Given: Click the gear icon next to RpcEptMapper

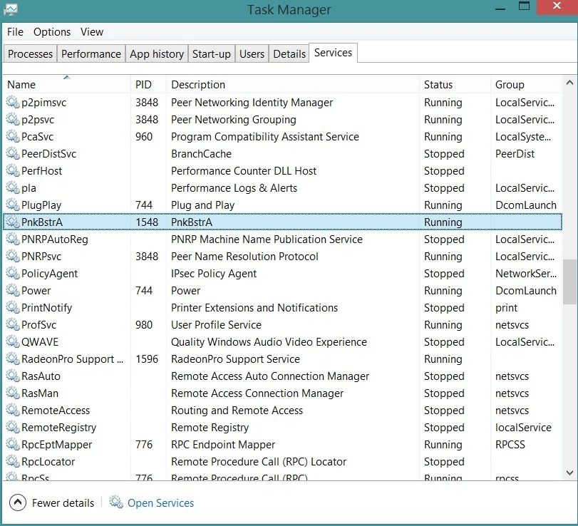Looking at the screenshot, I should point(13,444).
